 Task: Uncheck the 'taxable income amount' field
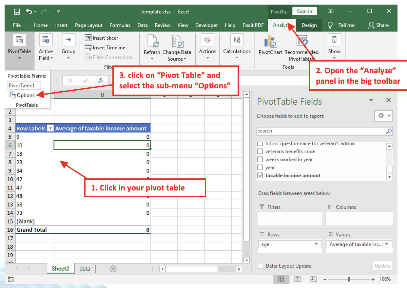tap(260, 175)
